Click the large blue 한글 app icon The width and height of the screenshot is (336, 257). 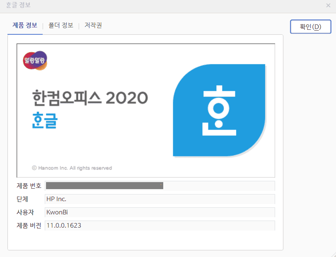219,110
